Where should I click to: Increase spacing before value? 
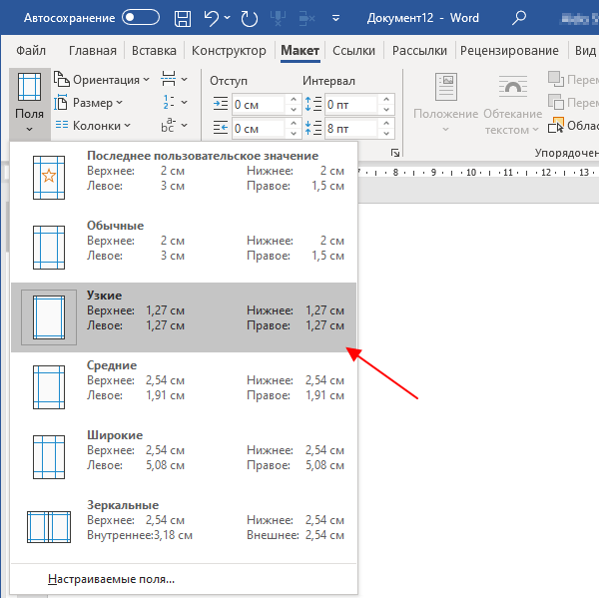(x=386, y=100)
